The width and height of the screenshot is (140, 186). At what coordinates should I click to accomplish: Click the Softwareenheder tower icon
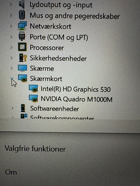[23, 108]
